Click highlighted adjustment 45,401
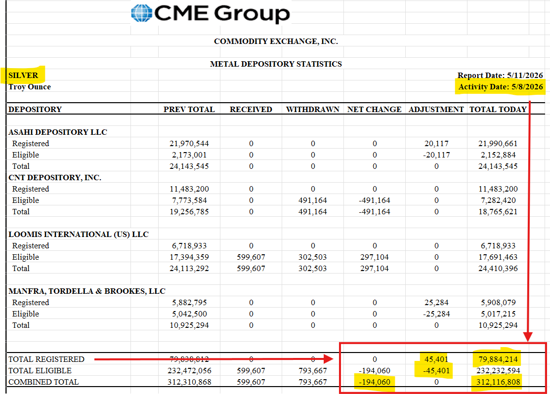 436,359
